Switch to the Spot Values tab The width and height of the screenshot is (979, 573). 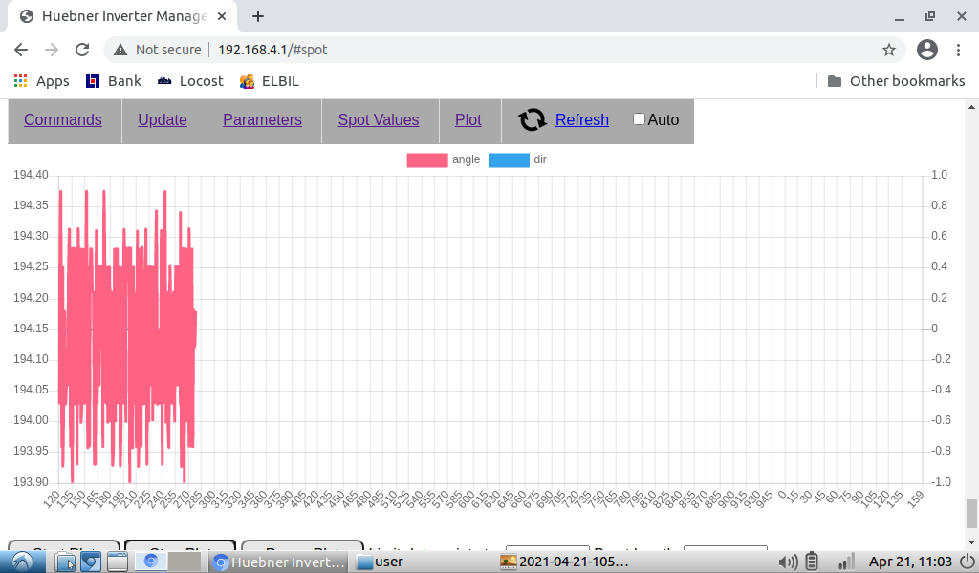tap(379, 119)
